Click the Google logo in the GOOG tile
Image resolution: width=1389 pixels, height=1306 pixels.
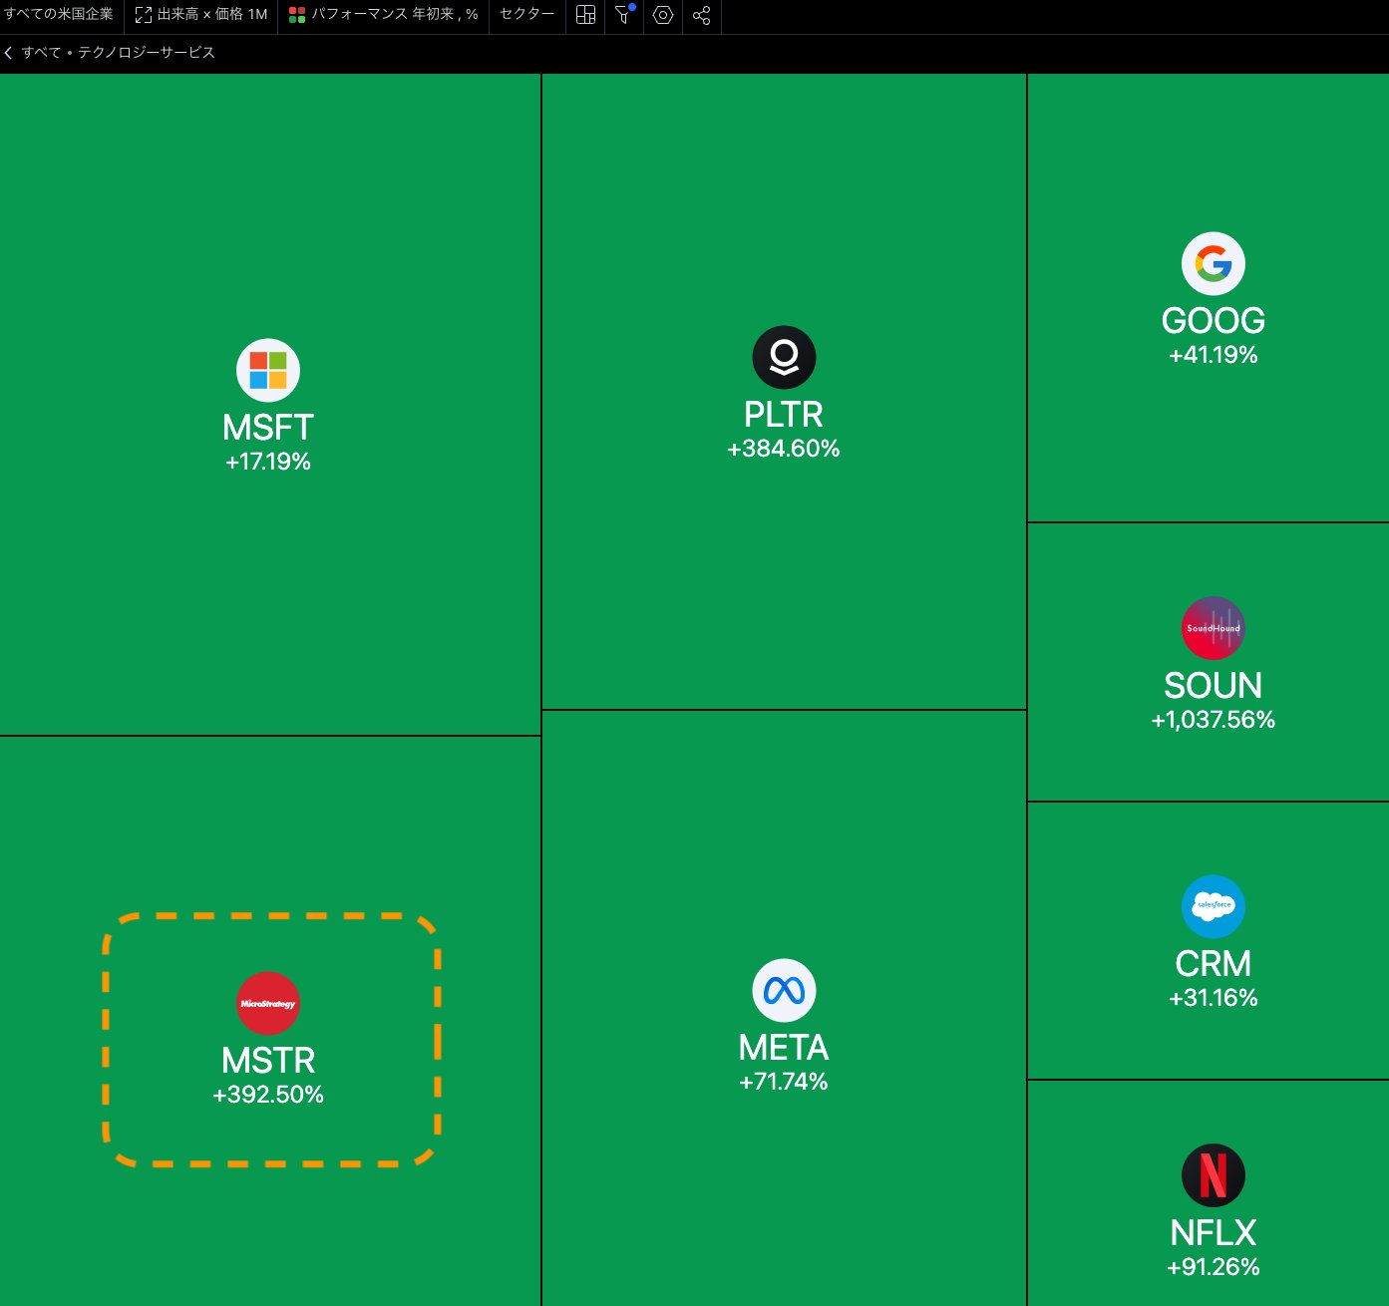pos(1214,263)
